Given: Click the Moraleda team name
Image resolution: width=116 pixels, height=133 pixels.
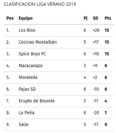Looking at the screenshot, I should click(x=28, y=77).
